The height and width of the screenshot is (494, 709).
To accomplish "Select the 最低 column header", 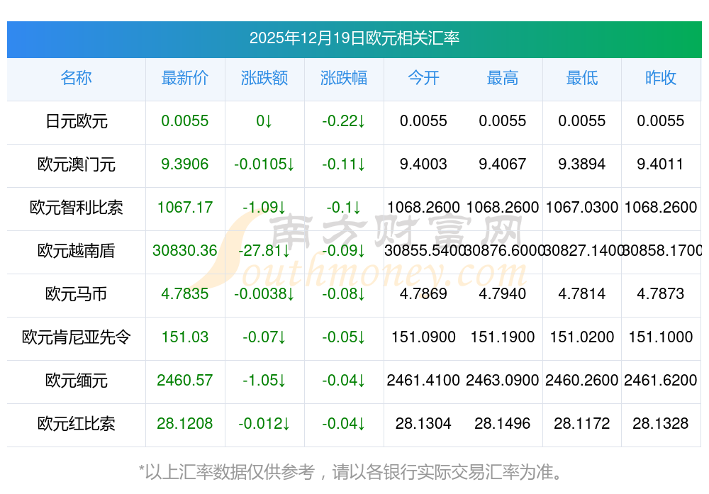I will [582, 78].
